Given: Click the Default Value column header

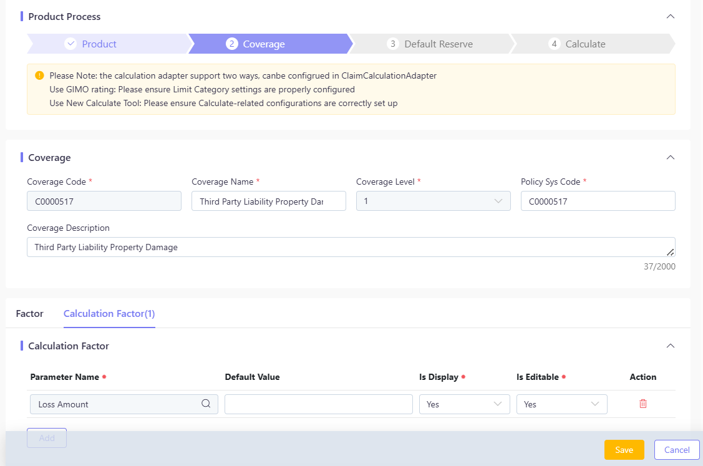Looking at the screenshot, I should tap(252, 377).
